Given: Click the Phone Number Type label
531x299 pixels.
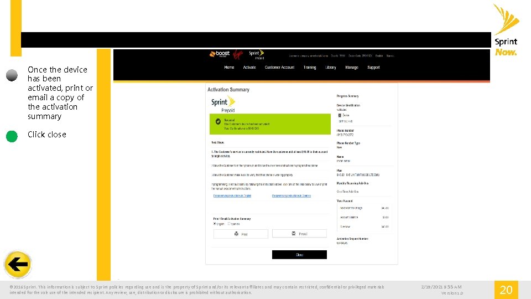Looking at the screenshot, I should pyautogui.click(x=348, y=143).
